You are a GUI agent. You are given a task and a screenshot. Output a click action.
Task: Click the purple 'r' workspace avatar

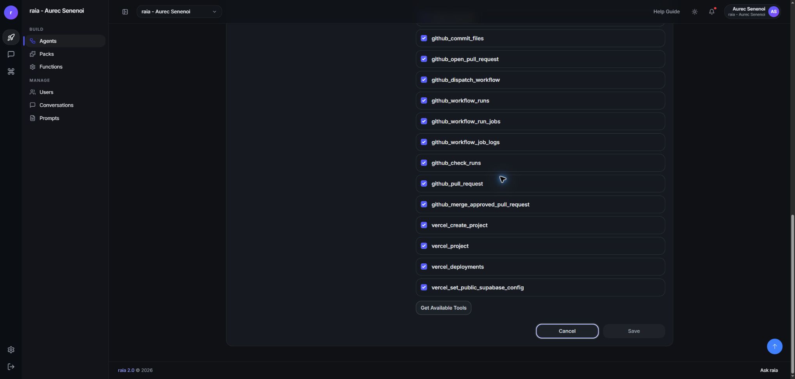pyautogui.click(x=11, y=12)
